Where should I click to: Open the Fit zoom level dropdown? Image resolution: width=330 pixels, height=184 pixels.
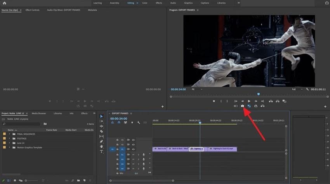(x=197, y=89)
